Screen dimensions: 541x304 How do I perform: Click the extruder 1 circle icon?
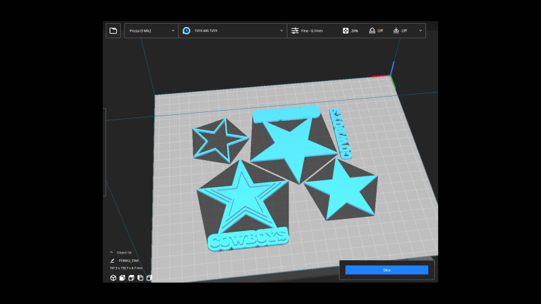pos(187,30)
